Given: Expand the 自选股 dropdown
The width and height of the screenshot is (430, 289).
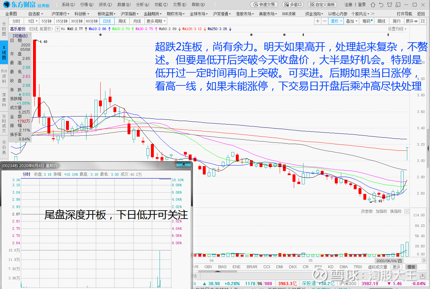Looking at the screenshot, I should (35, 14).
